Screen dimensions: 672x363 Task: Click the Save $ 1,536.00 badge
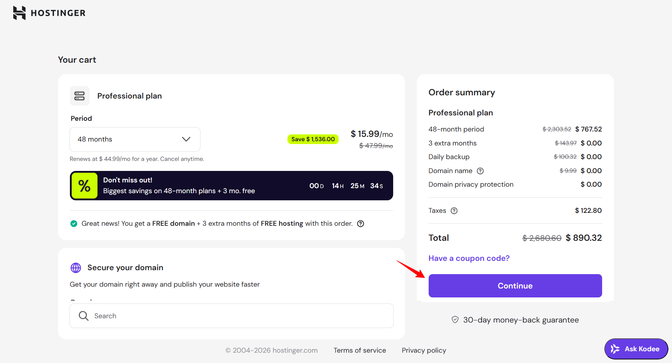(x=313, y=139)
